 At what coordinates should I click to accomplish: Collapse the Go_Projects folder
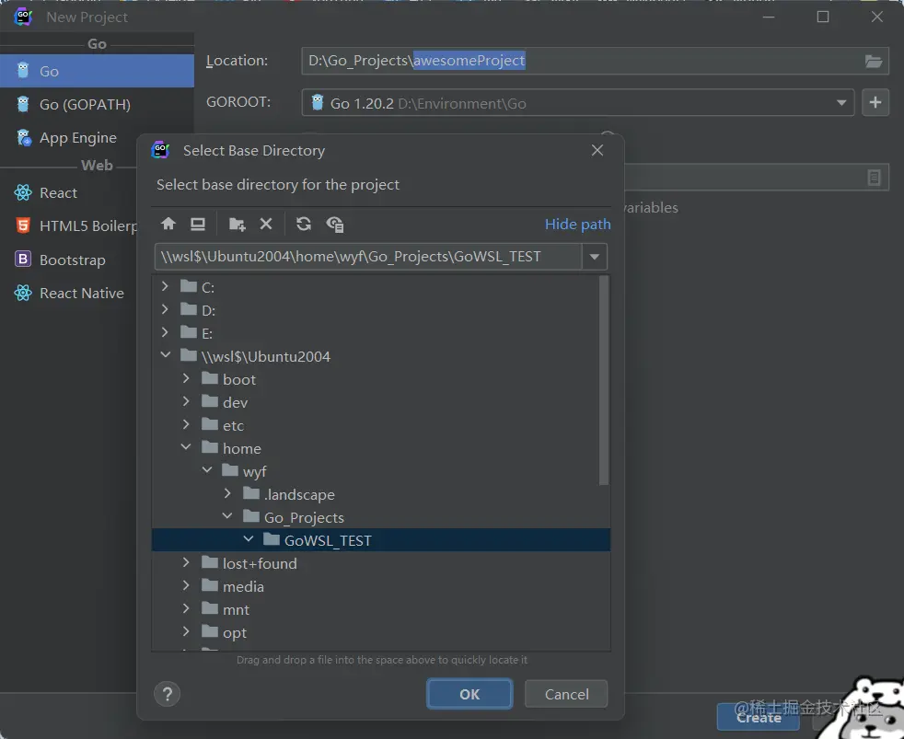pyautogui.click(x=227, y=516)
